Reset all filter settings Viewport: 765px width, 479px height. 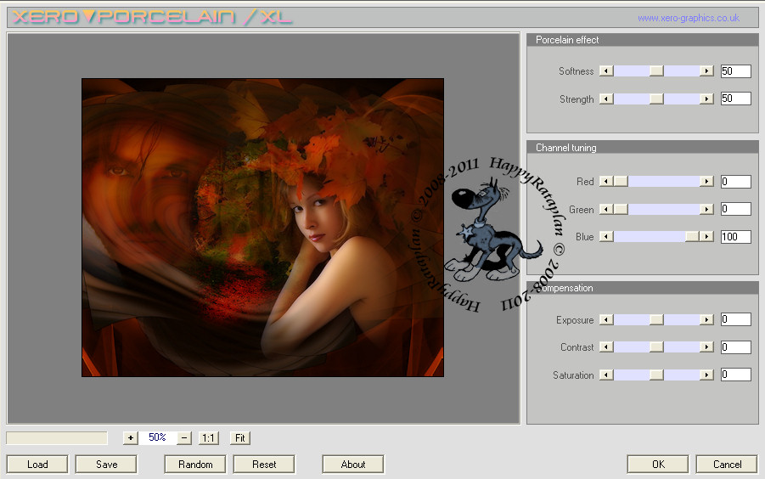coord(264,465)
